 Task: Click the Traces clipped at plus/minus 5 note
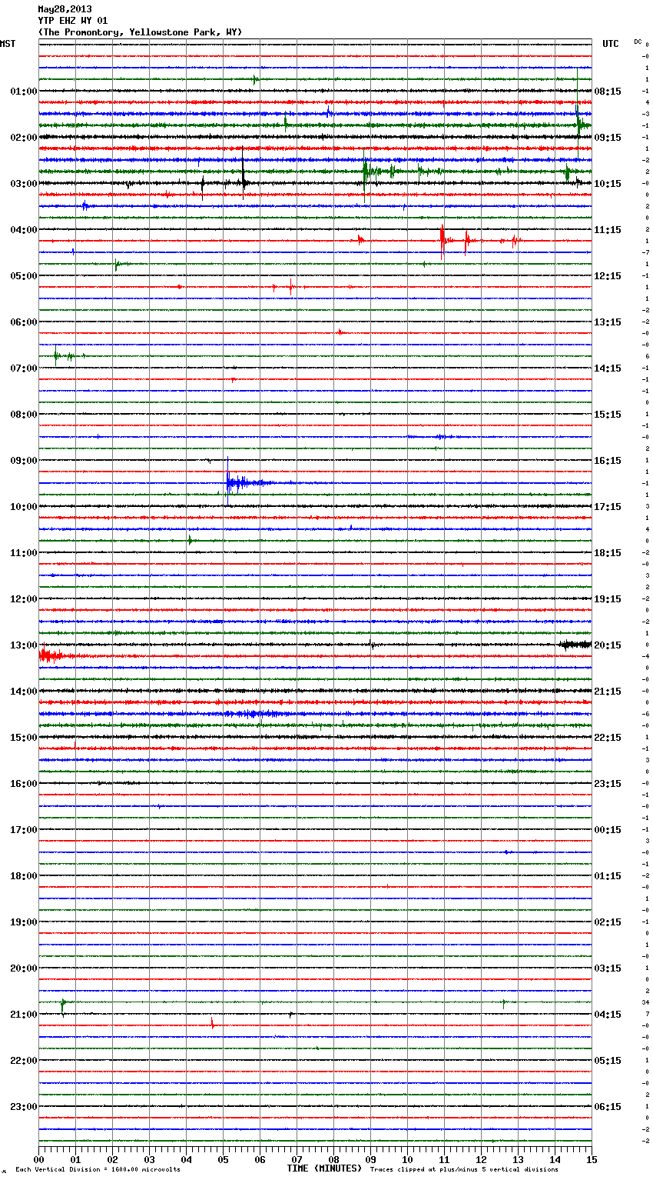464,1170
